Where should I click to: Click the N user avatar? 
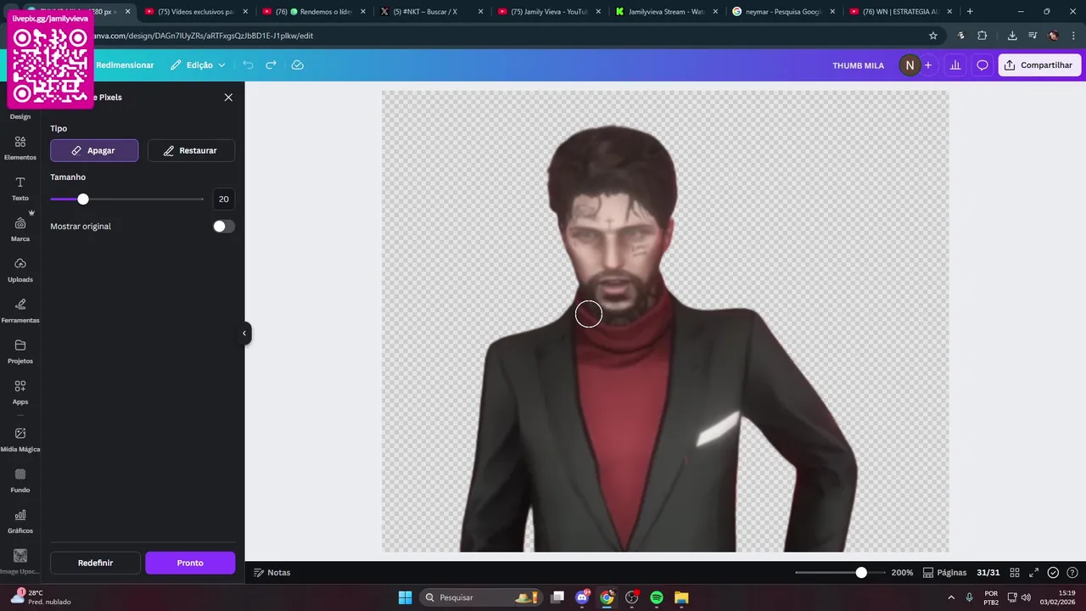910,65
